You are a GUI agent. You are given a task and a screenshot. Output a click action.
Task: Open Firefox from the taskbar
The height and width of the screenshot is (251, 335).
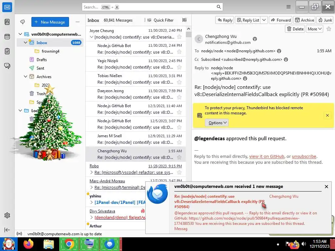coord(28,244)
